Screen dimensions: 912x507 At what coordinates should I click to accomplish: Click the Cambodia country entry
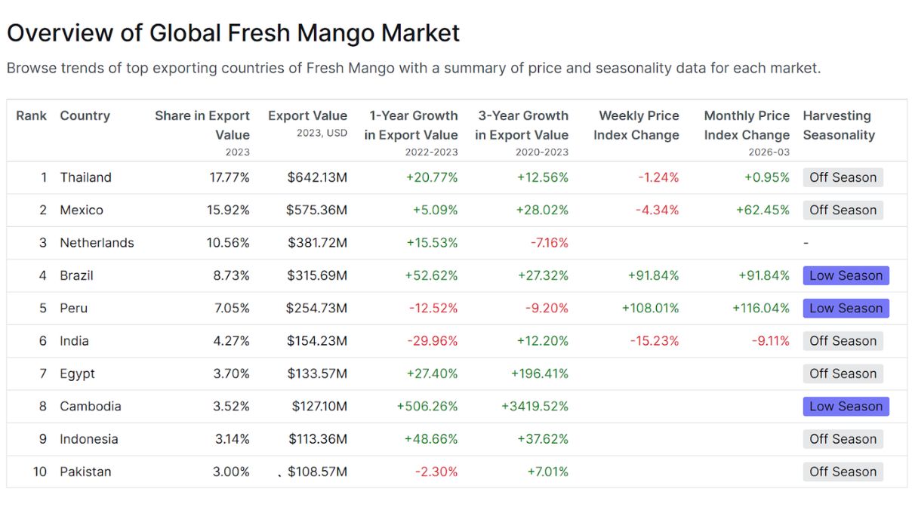coord(91,406)
